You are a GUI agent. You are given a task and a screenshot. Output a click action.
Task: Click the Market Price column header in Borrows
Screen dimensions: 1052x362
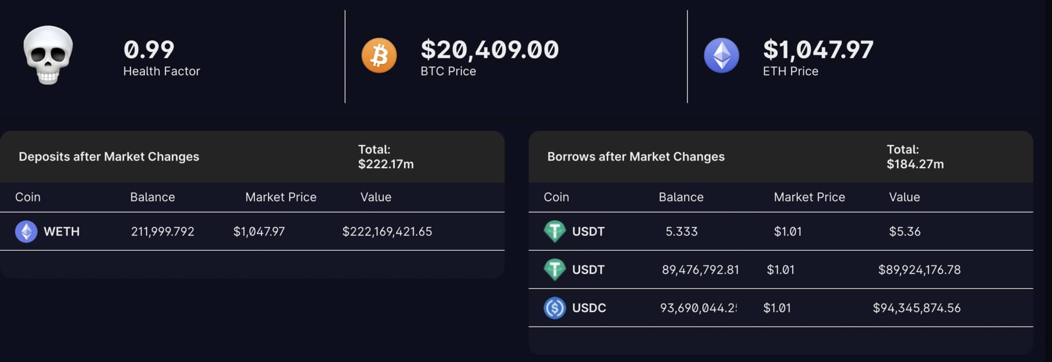coord(810,197)
